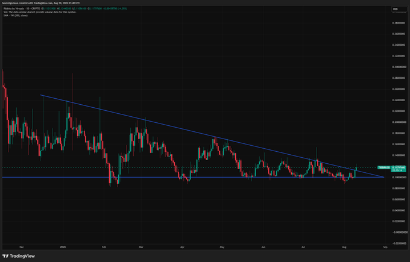Click the Mar label on time axis

(141, 247)
